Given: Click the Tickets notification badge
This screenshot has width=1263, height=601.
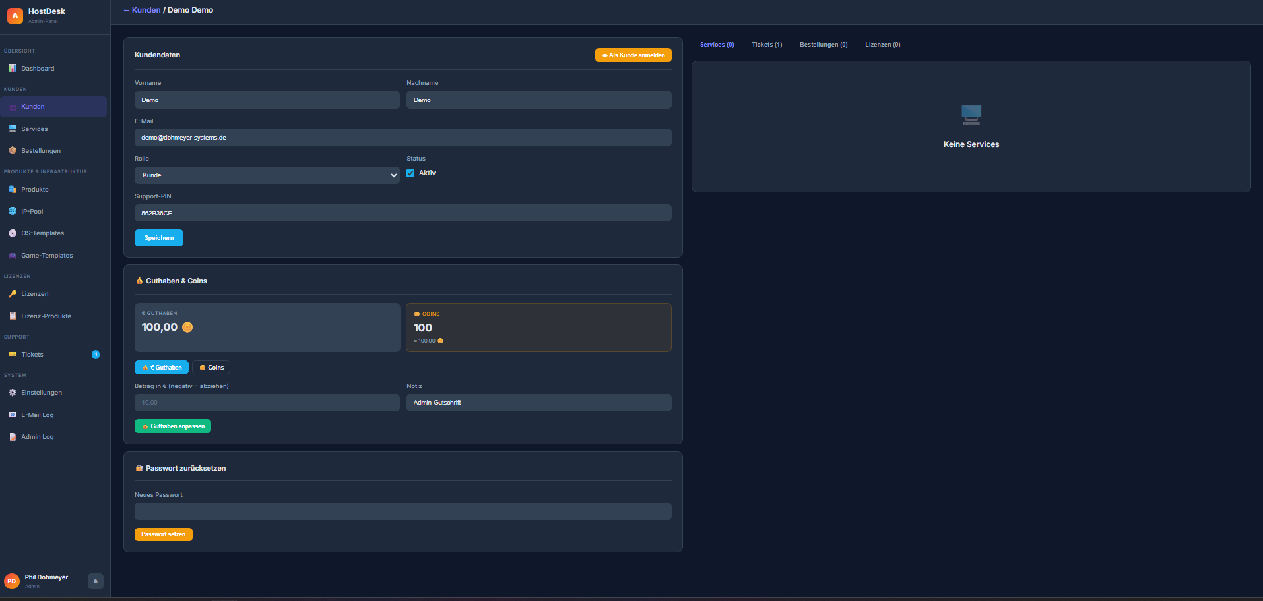Looking at the screenshot, I should (96, 355).
